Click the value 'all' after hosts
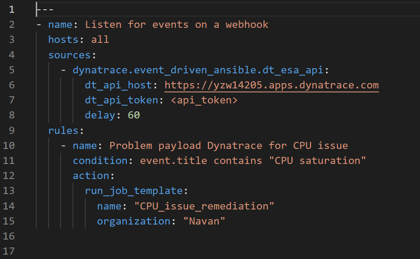Screen dimensions: 420x259 [x=100, y=40]
